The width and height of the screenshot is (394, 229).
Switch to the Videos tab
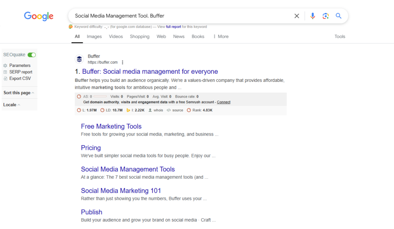coord(116,37)
